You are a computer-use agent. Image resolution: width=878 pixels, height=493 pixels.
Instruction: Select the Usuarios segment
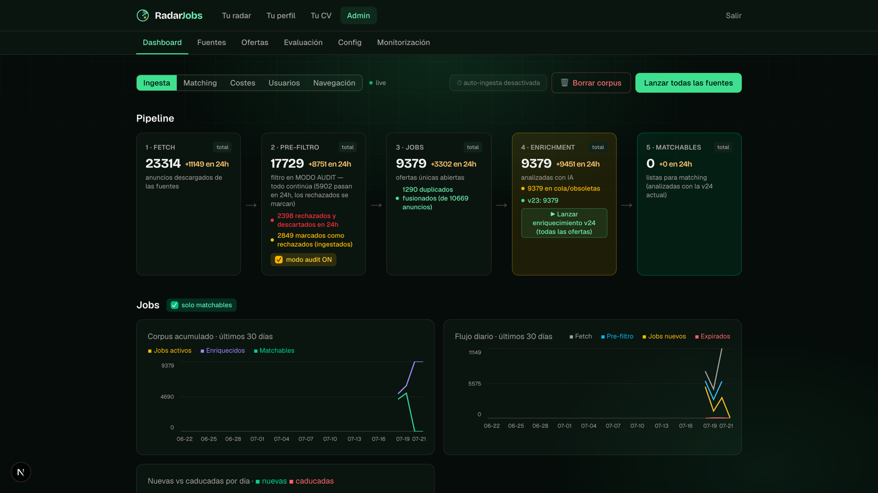click(284, 83)
